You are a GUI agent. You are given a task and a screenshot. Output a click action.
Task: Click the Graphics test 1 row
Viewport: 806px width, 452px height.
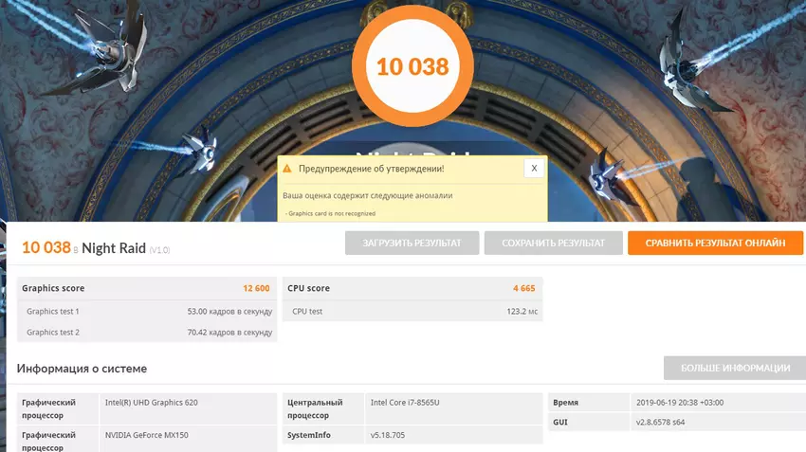coord(147,311)
